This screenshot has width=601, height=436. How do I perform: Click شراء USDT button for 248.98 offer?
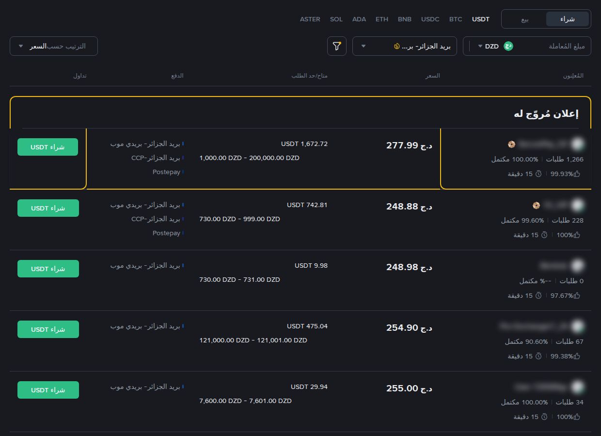tap(48, 269)
